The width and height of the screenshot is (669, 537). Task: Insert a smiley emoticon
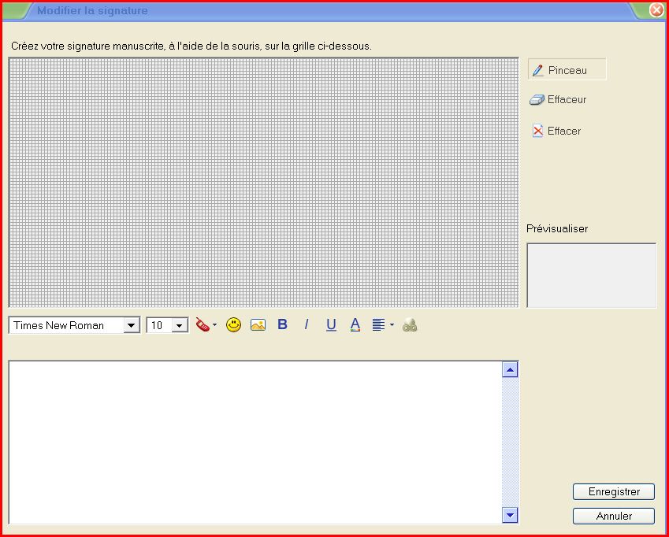[x=233, y=324]
